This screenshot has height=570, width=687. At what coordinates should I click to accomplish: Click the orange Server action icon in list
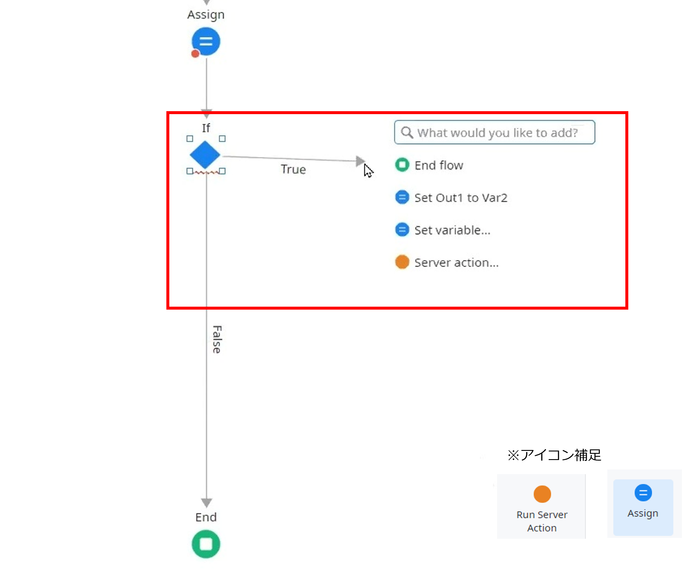pos(402,262)
